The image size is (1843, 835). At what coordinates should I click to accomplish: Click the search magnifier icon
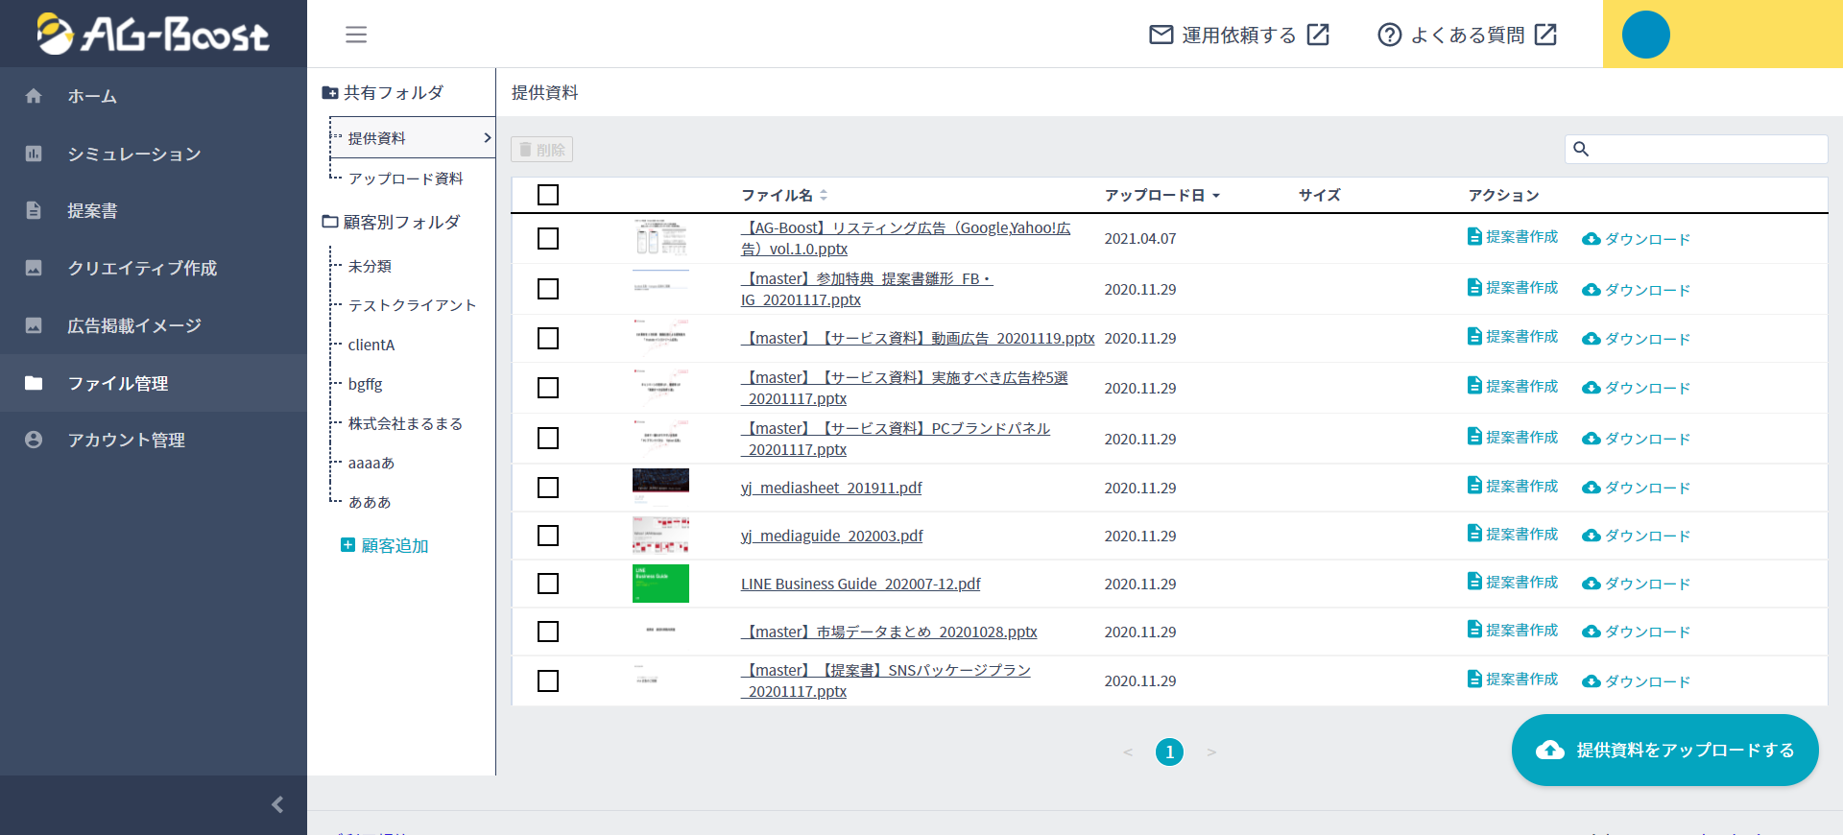[x=1581, y=149]
